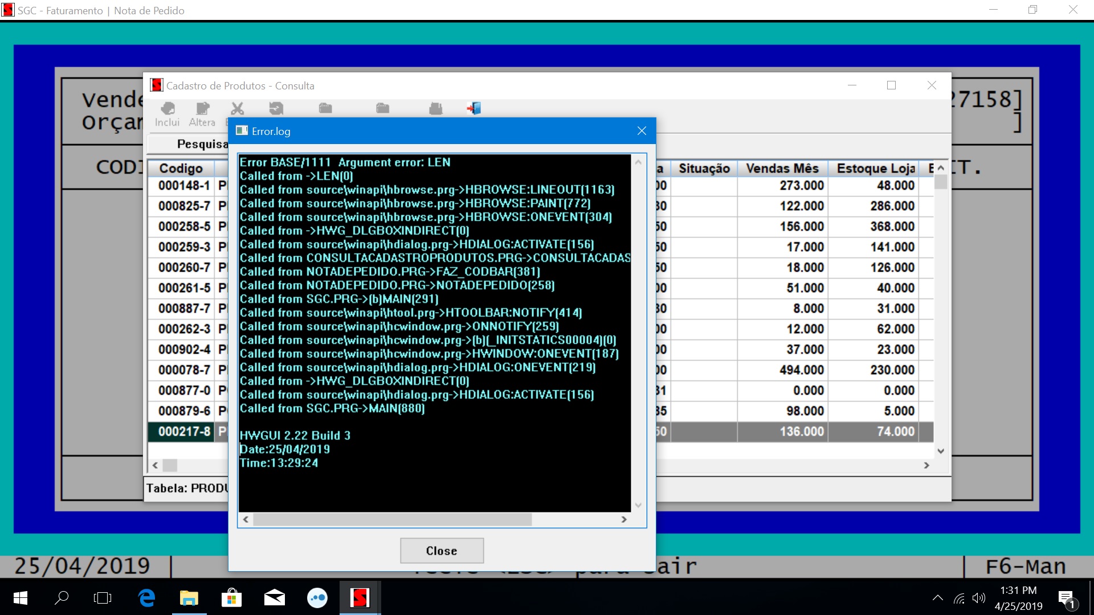
Task: Click the exit door toolbar icon
Action: [474, 108]
